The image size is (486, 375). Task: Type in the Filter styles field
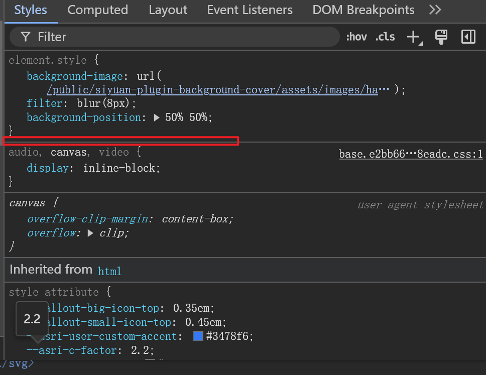[181, 37]
